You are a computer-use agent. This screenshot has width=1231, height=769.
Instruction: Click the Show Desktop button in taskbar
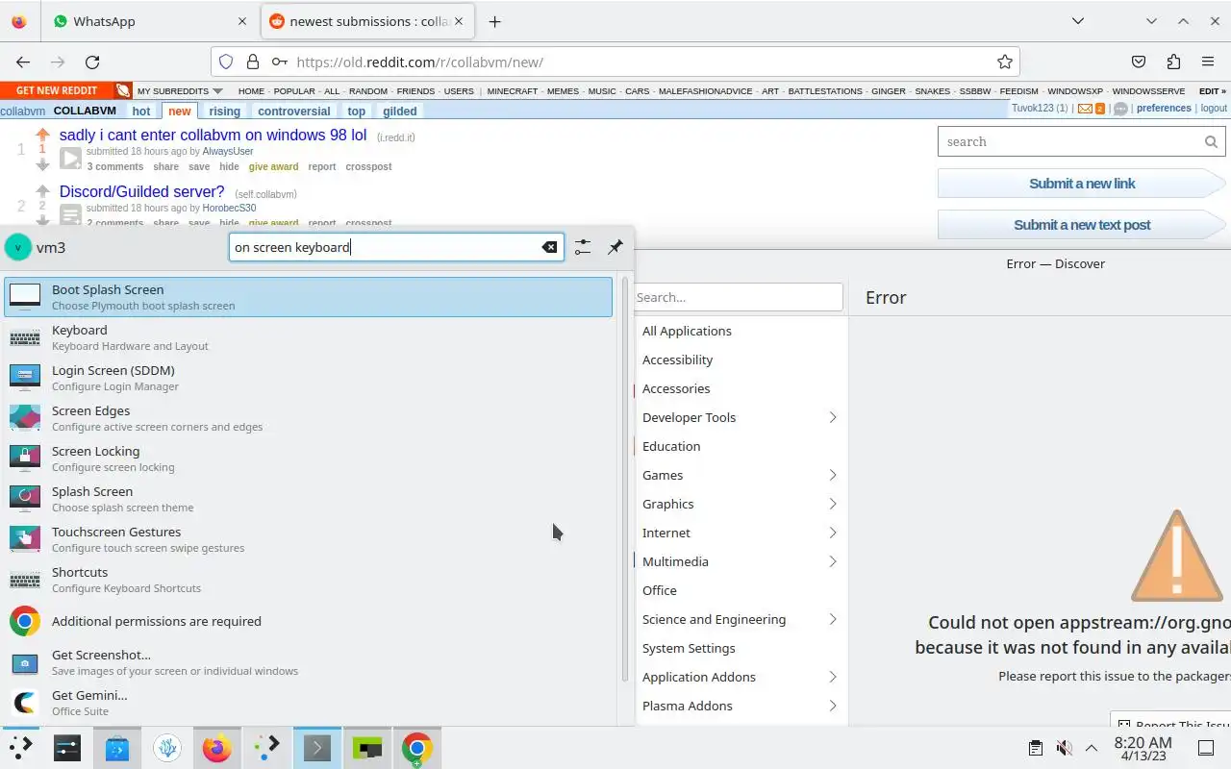[x=1206, y=748]
